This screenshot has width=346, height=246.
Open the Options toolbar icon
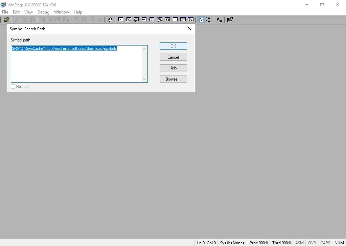[230, 20]
